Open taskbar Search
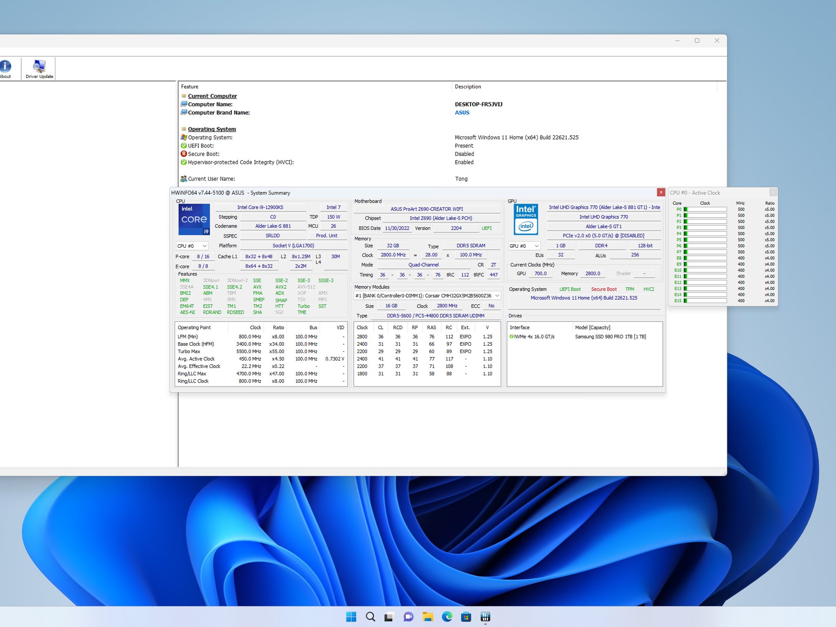This screenshot has height=627, width=836. 370,616
